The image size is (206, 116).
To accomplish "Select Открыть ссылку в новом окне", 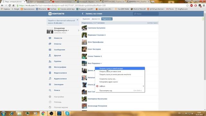I will (120, 72).
